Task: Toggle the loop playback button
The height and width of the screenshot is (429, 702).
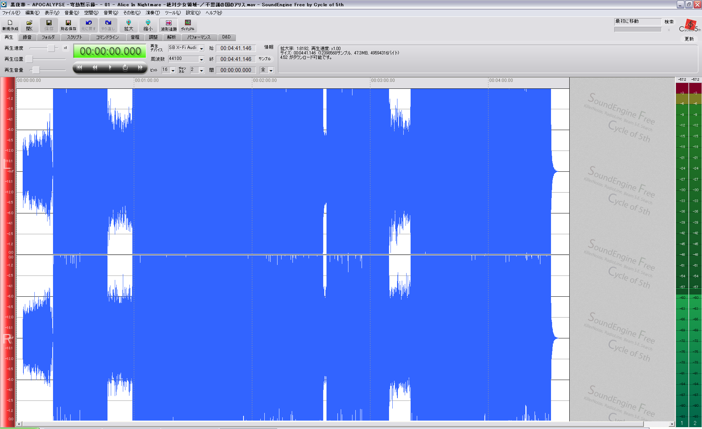Action: (x=125, y=68)
